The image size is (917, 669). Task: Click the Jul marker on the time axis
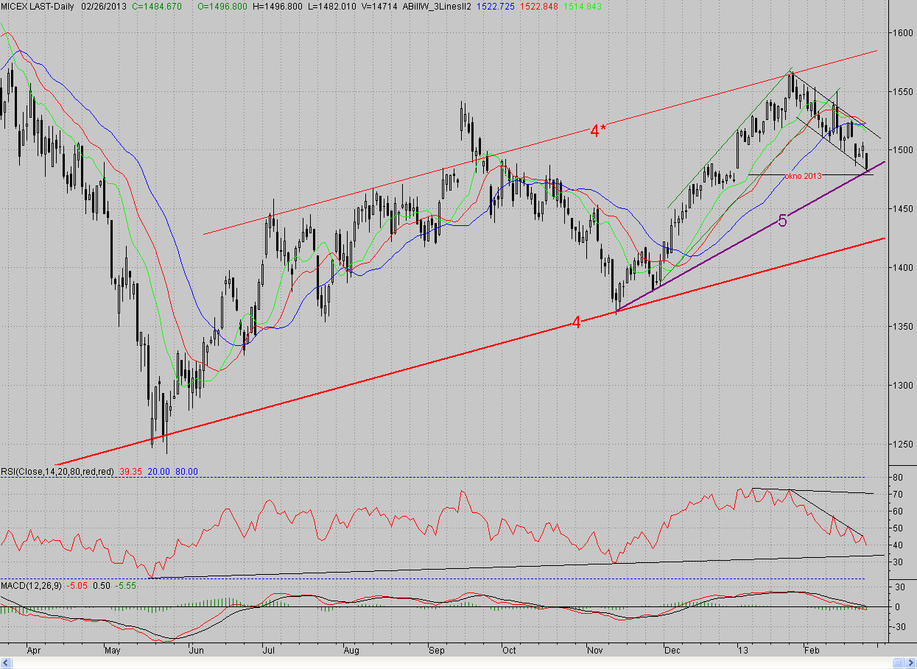click(268, 650)
